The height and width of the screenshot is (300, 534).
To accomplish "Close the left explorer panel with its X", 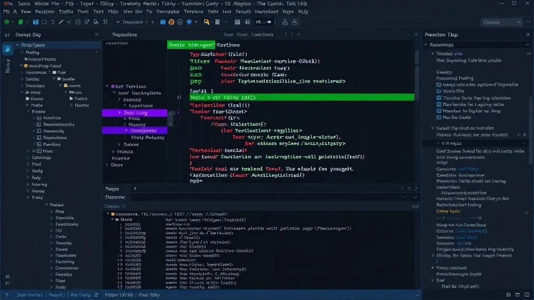I will tap(96, 34).
